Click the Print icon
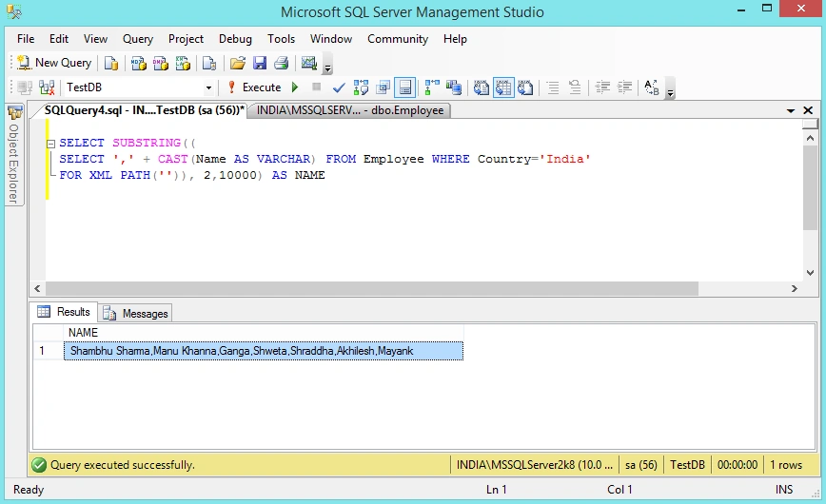Image resolution: width=826 pixels, height=504 pixels. (282, 63)
